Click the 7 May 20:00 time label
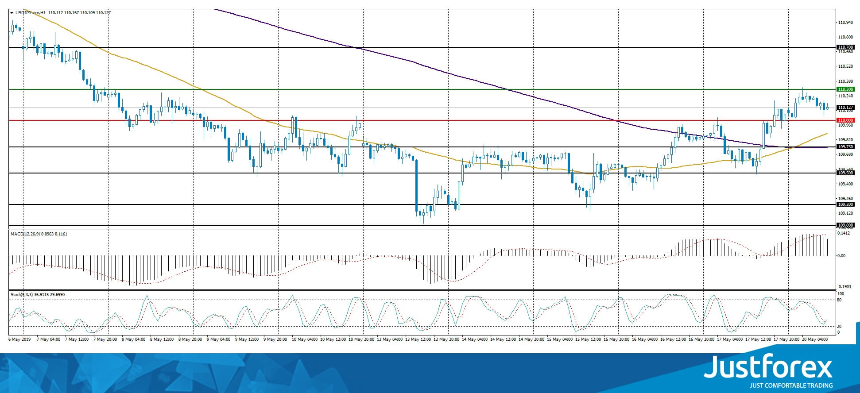 105,339
